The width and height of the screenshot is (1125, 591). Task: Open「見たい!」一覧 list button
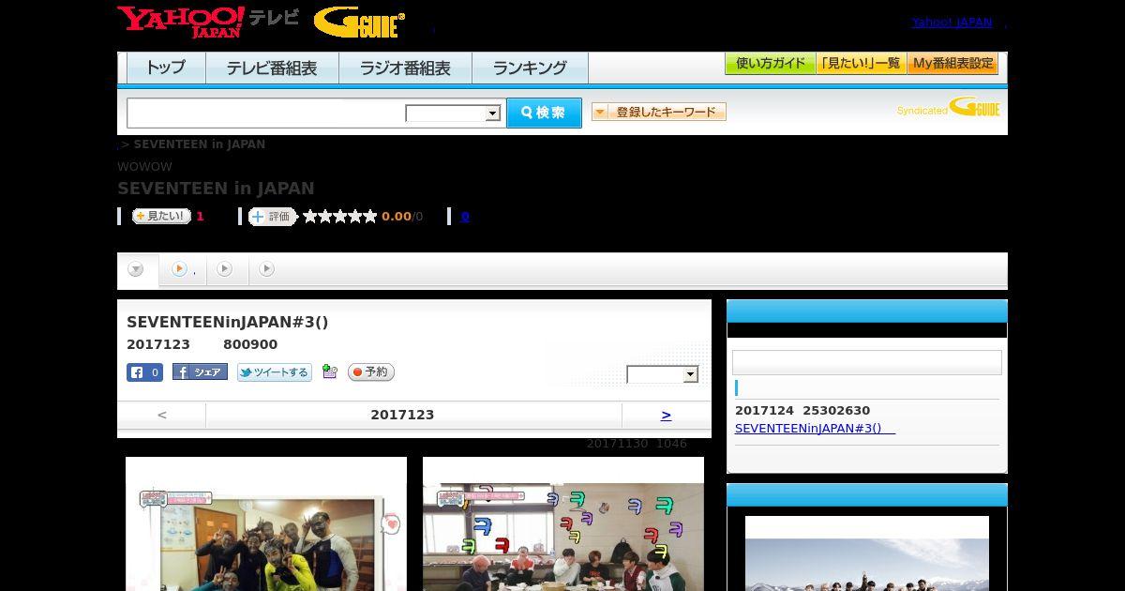coord(861,64)
